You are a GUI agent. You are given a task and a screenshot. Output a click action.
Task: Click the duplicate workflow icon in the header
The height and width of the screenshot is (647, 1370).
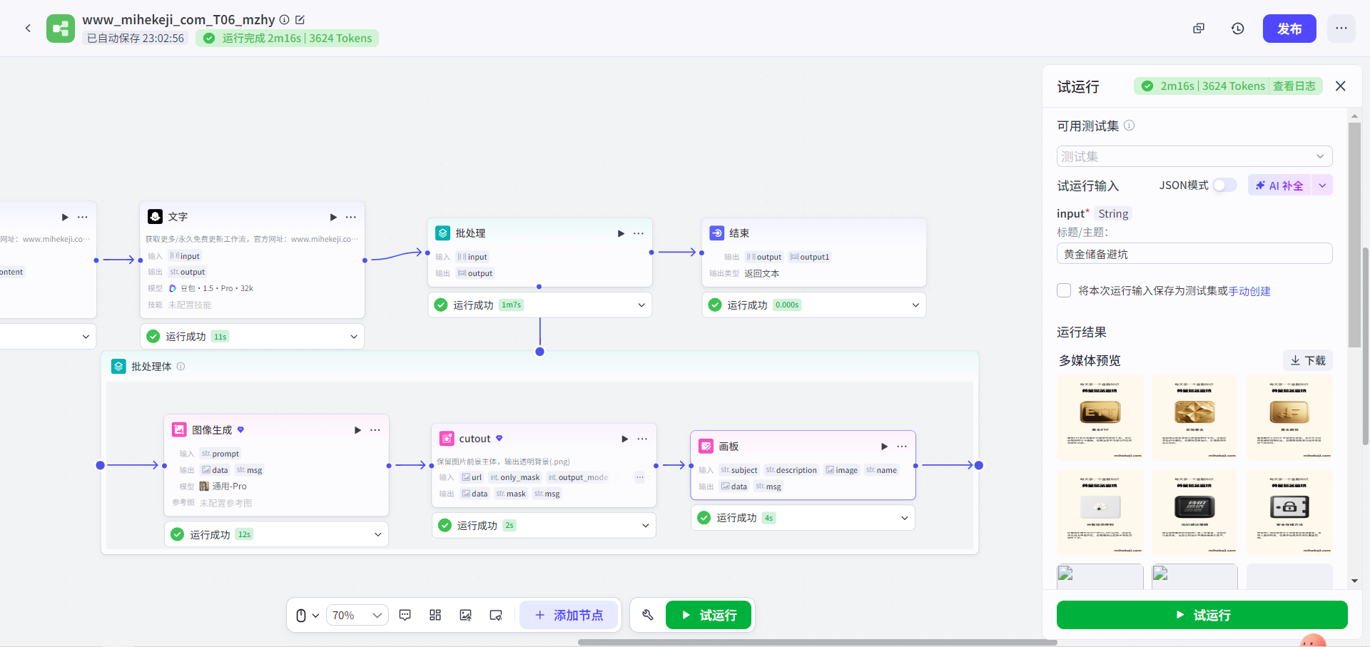(x=1199, y=29)
